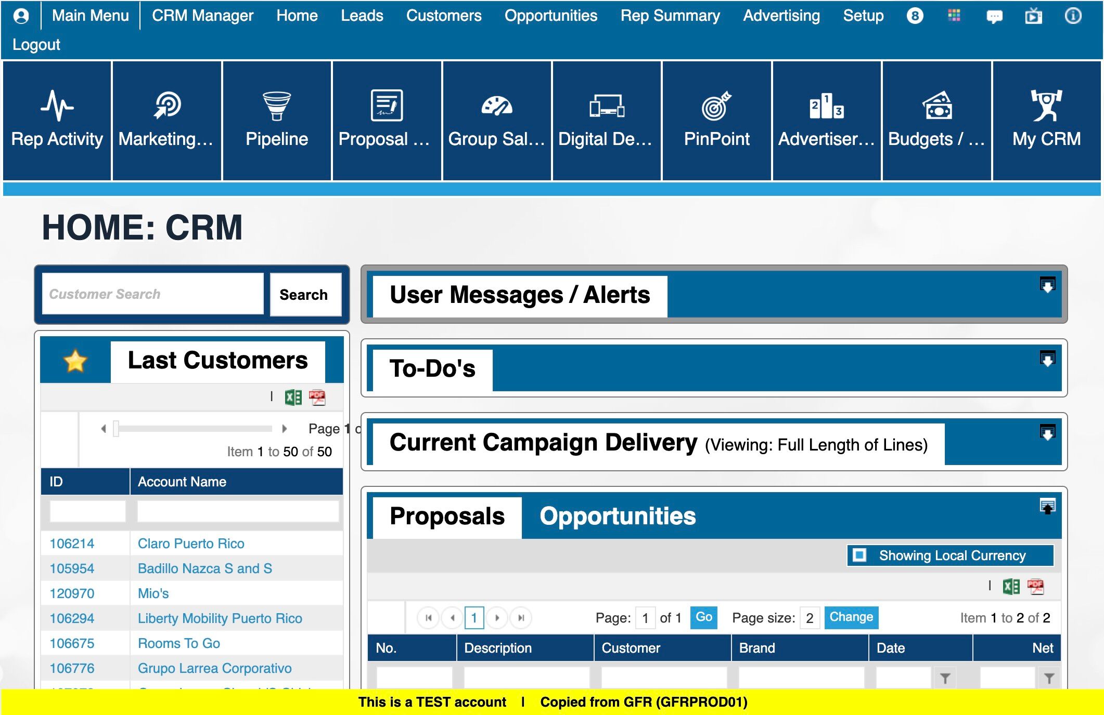This screenshot has width=1104, height=715.
Task: Toggle Showing Local Currency checkbox
Action: [x=860, y=555]
